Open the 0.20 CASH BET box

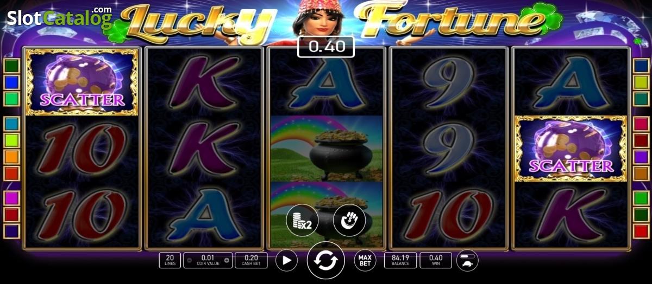(252, 260)
